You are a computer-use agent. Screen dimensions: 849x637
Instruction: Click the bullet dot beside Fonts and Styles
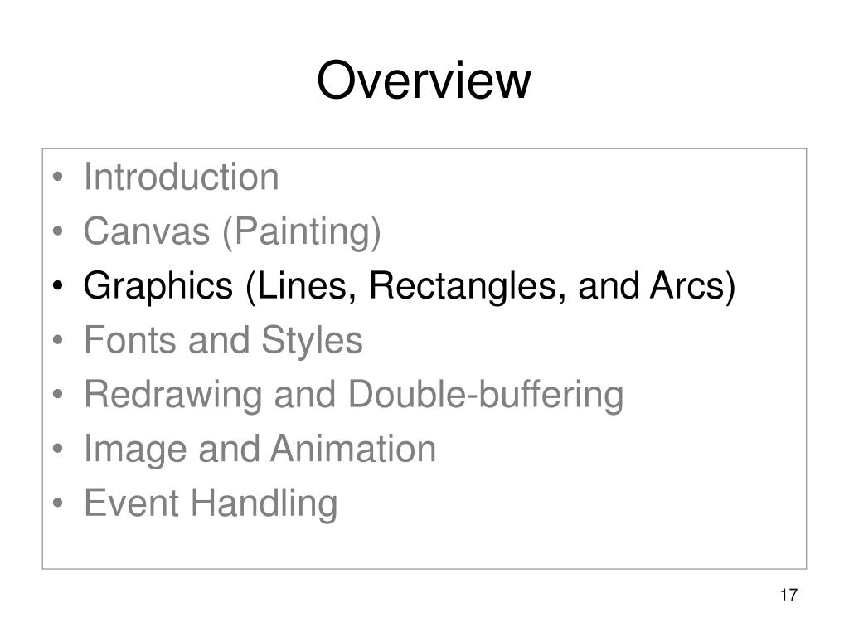(58, 340)
